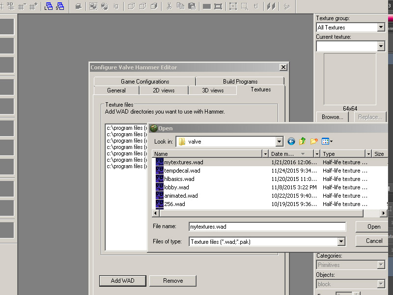Click the show all hidden objects icon

coord(154,6)
